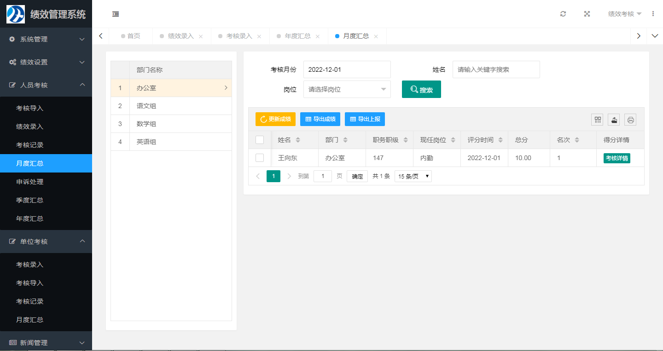Open the column filter grid icon
This screenshot has height=351, width=663.
(598, 120)
